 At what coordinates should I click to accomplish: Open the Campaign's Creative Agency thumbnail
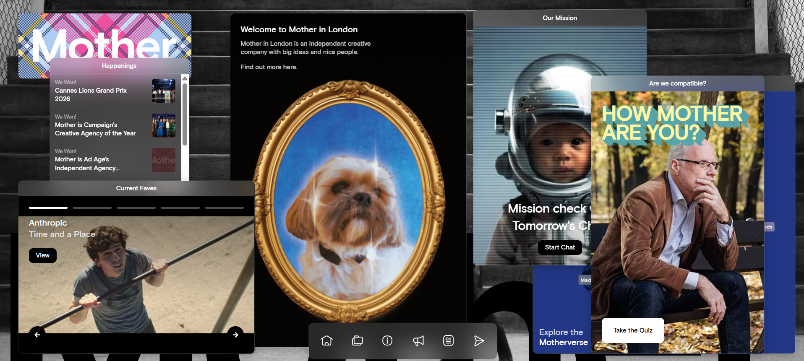pos(164,125)
